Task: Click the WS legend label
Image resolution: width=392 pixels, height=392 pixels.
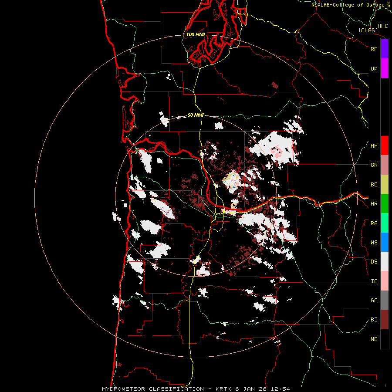Action: [x=374, y=243]
